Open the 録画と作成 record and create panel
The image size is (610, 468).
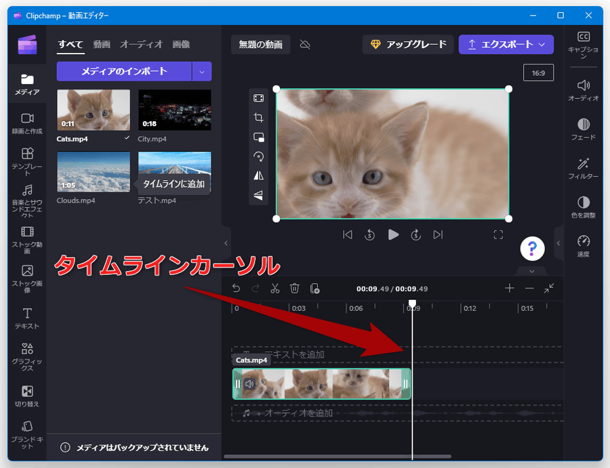[x=27, y=123]
